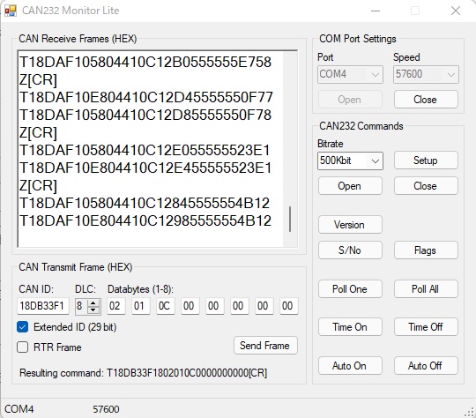Image resolution: width=476 pixels, height=418 pixels.
Task: Click the CAN ID field 18DB33F1
Action: point(43,306)
